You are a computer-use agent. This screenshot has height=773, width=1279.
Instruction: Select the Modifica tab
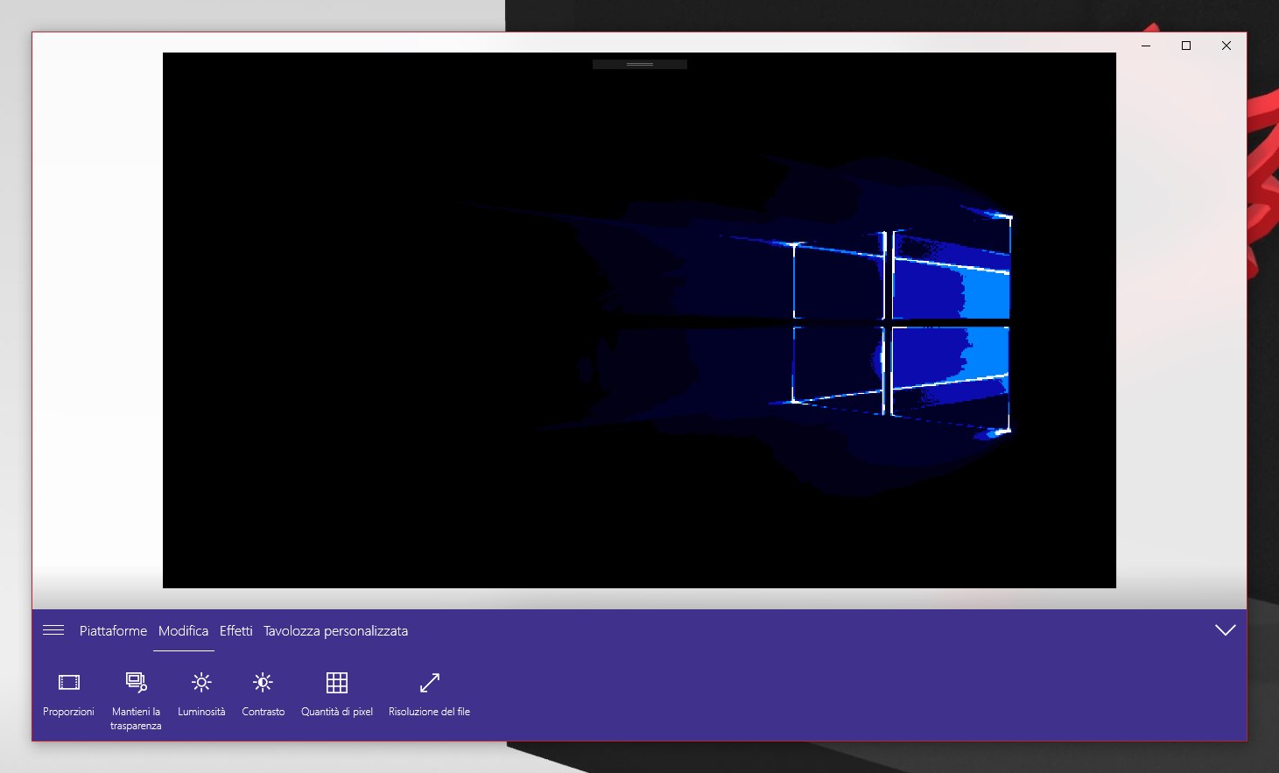pyautogui.click(x=183, y=630)
